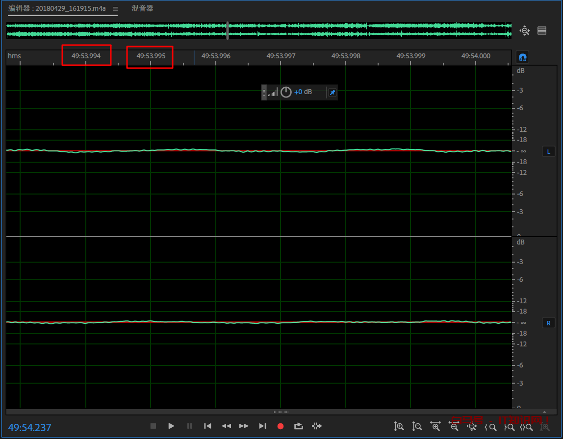This screenshot has width=563, height=439.
Task: Toggle the Loop Playback button
Action: pos(298,426)
